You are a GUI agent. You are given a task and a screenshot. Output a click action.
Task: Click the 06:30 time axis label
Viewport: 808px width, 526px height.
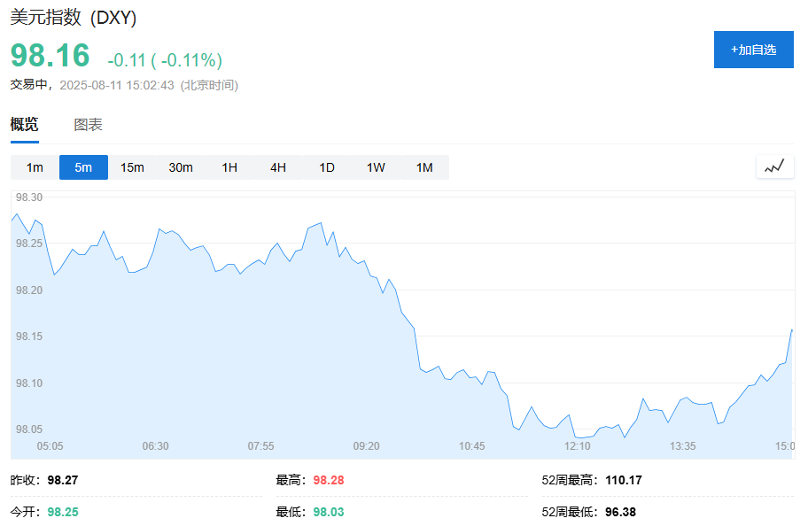click(x=156, y=446)
